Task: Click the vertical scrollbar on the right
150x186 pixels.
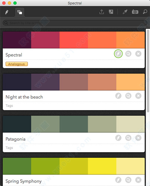Action: click(148, 71)
